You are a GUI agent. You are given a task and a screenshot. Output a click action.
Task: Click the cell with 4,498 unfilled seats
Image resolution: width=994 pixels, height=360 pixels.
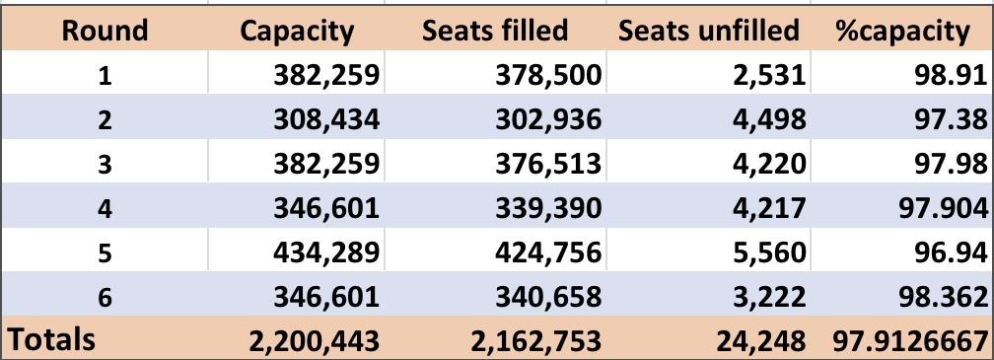708,116
